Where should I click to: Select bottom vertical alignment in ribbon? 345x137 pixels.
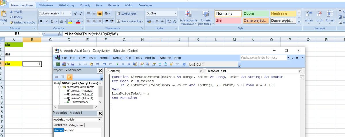coord(100,13)
